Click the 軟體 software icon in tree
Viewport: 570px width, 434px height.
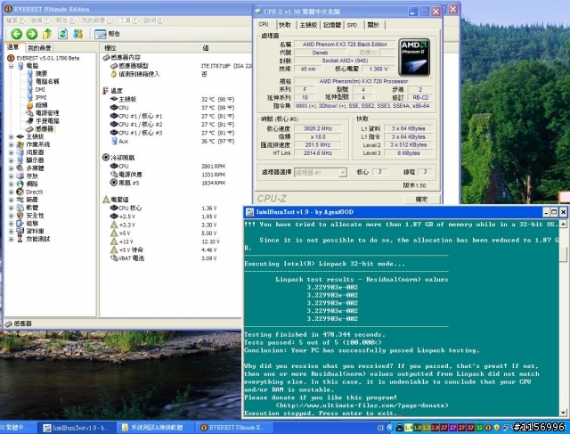[x=20, y=208]
